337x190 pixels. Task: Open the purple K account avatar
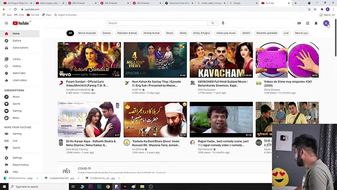click(326, 23)
